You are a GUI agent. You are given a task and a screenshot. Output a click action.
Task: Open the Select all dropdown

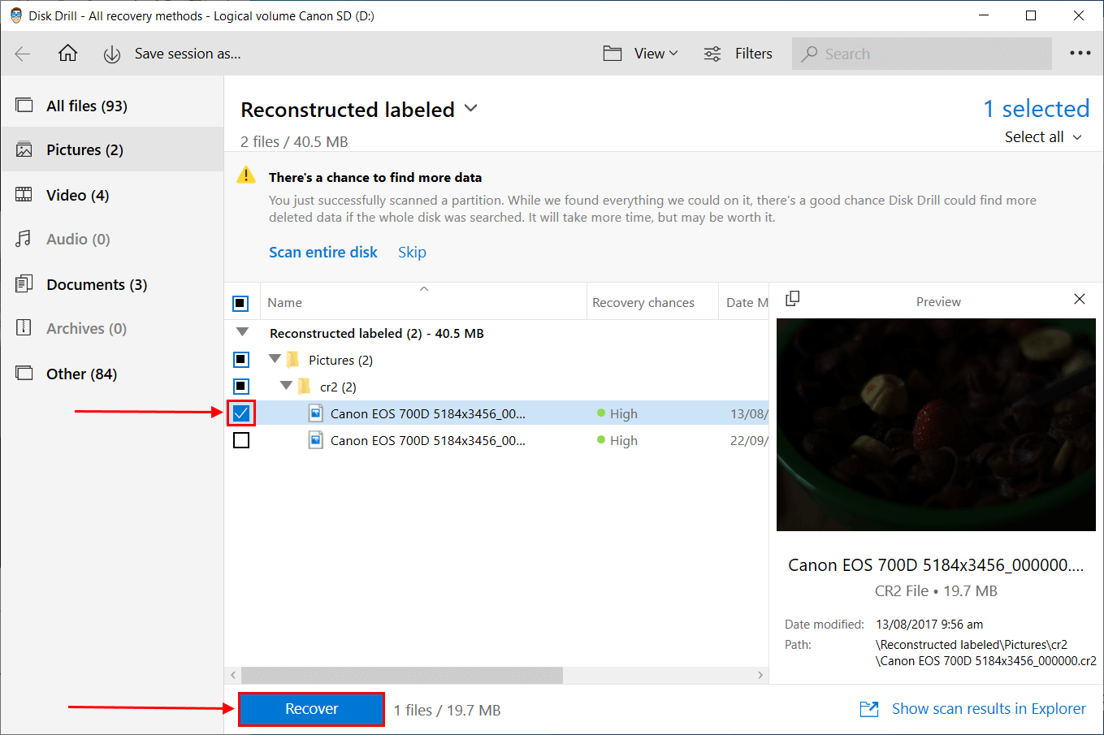point(1043,137)
